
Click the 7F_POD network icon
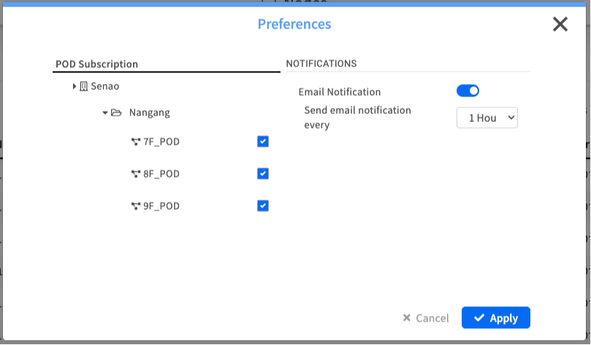click(135, 142)
